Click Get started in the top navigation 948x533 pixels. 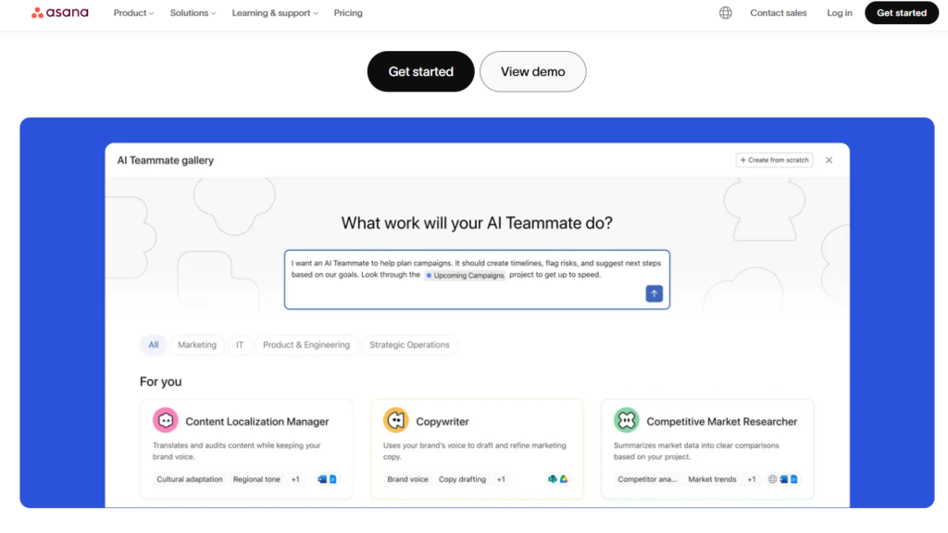pyautogui.click(x=902, y=13)
